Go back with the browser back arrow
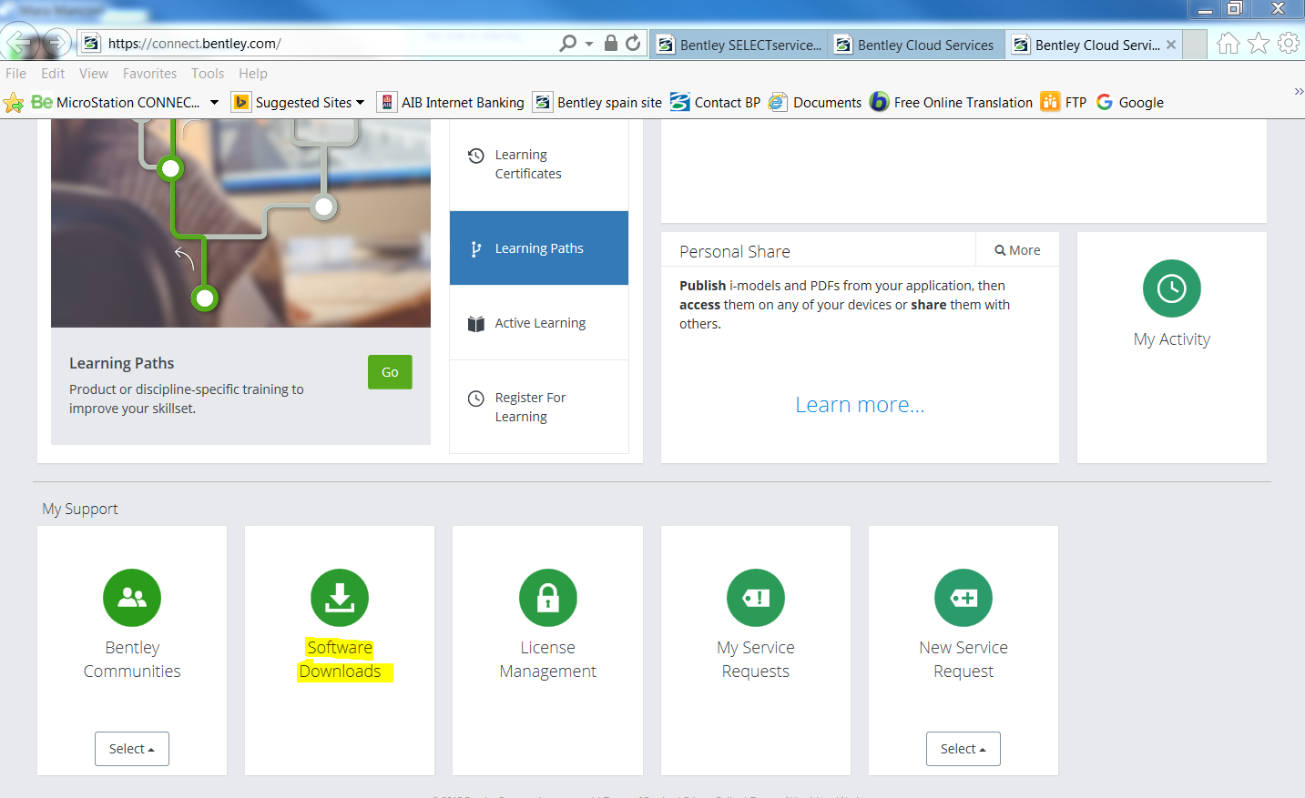1305x798 pixels. click(20, 43)
